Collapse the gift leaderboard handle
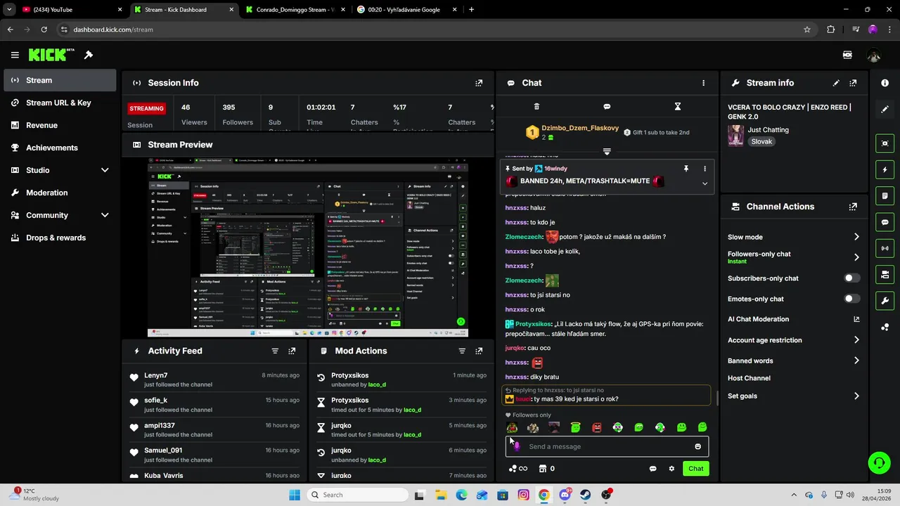900x506 pixels. [x=607, y=152]
